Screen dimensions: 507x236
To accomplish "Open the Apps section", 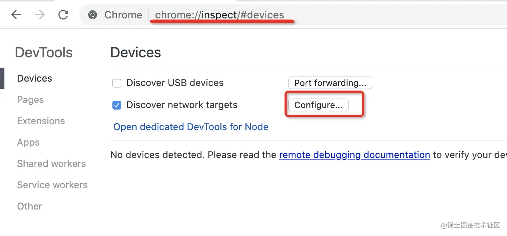I will click(x=28, y=142).
